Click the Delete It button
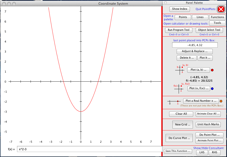The image size is (227, 157). (187, 58)
